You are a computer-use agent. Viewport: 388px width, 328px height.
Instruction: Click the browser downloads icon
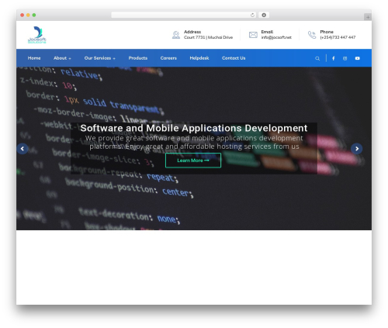[x=264, y=15]
